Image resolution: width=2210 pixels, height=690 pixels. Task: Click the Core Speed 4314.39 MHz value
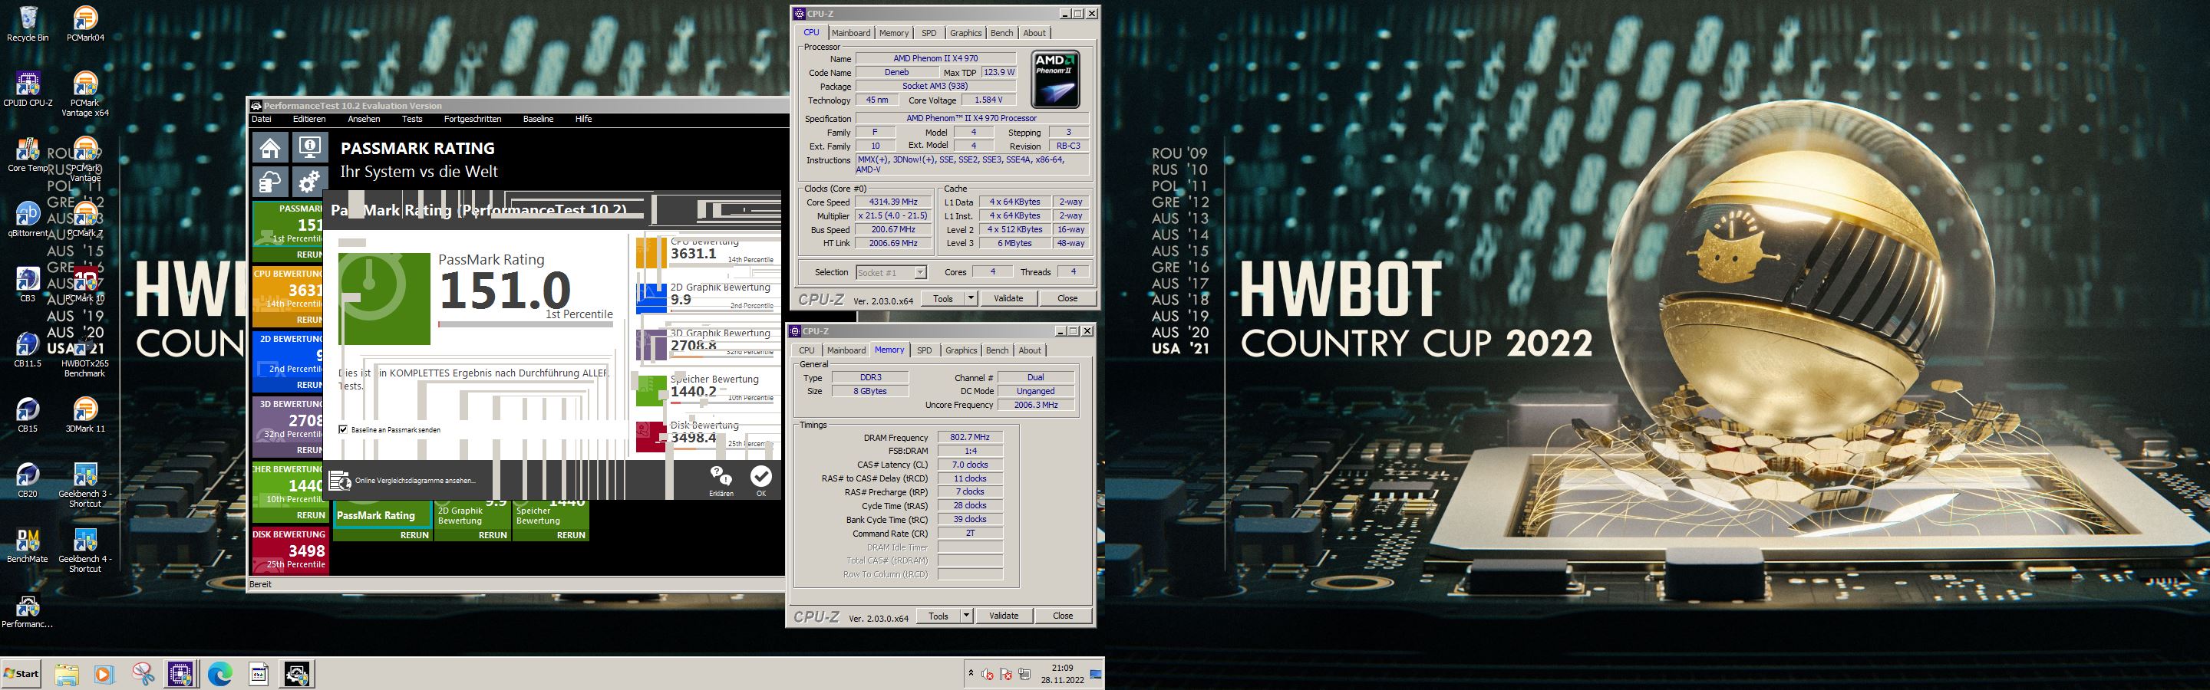892,202
